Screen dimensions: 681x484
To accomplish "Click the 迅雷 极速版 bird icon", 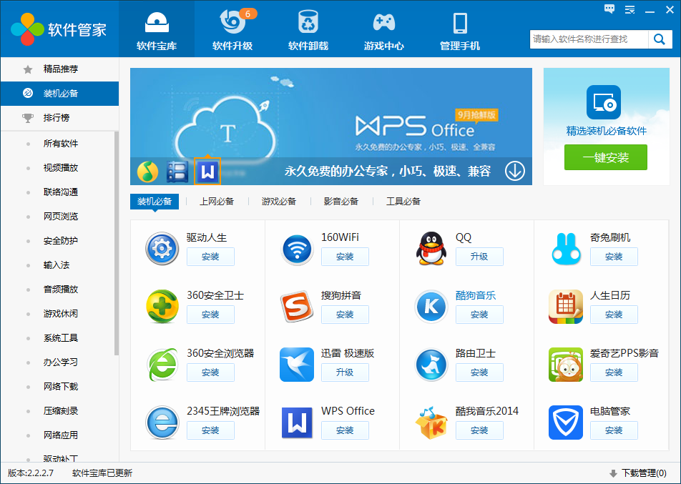I will [297, 364].
